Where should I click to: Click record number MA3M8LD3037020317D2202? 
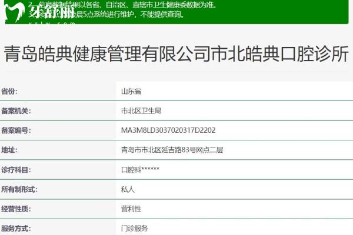pos(168,130)
